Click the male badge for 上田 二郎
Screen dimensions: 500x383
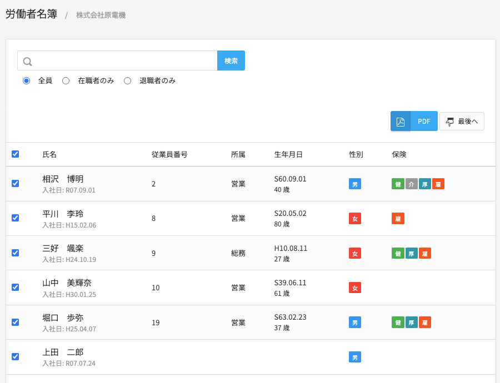354,357
